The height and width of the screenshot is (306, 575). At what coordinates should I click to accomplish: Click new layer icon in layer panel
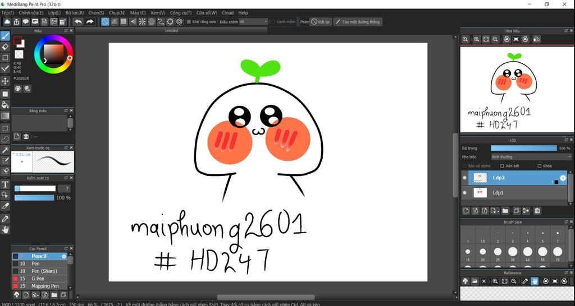466,211
